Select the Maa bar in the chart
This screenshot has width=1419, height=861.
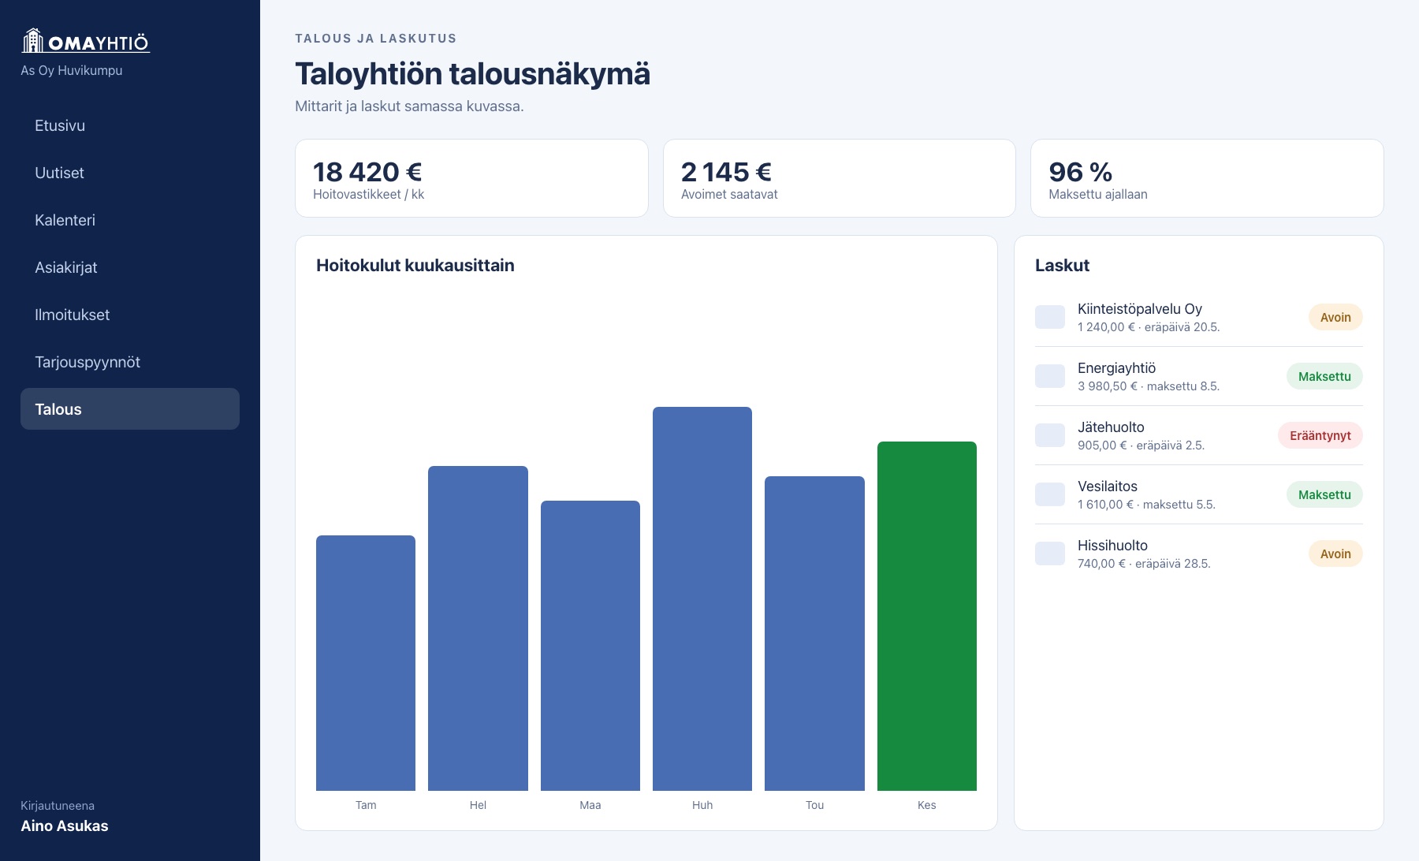590,646
